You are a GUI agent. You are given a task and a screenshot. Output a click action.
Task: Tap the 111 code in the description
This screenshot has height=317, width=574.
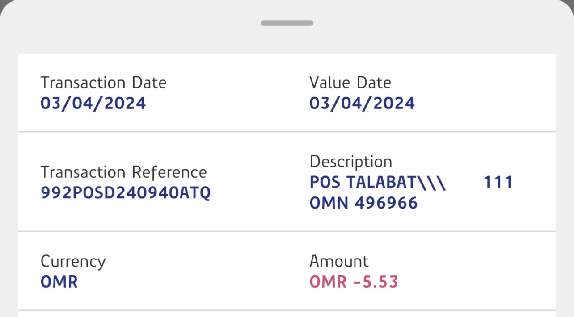pyautogui.click(x=498, y=183)
